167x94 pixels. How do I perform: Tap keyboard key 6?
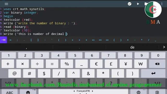pos(92,55)
